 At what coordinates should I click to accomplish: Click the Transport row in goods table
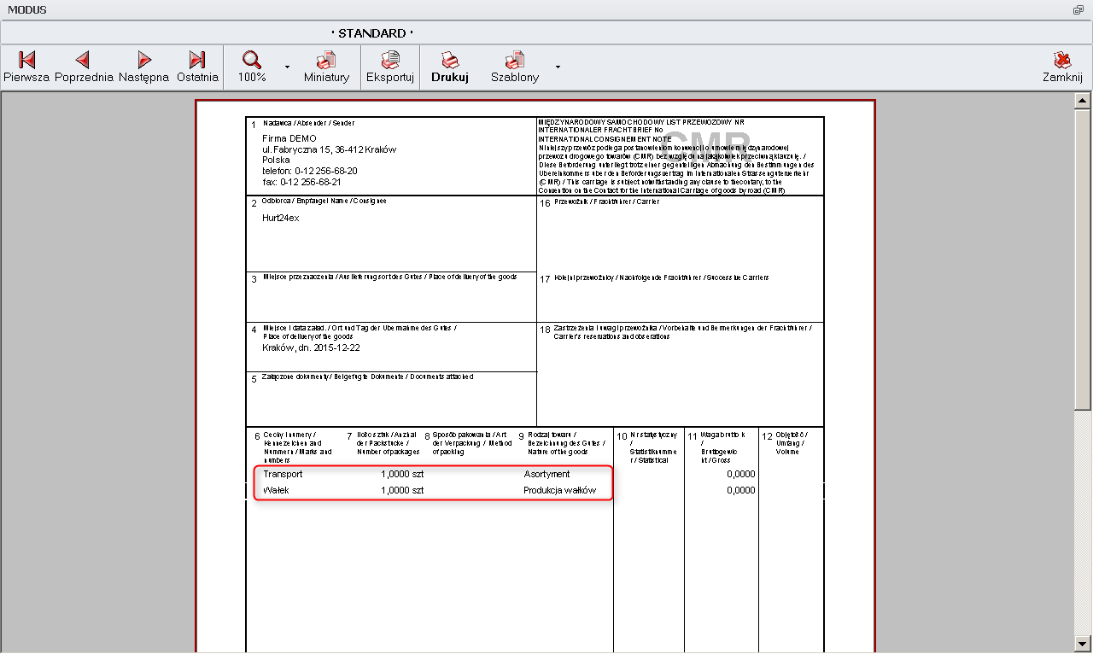(283, 474)
